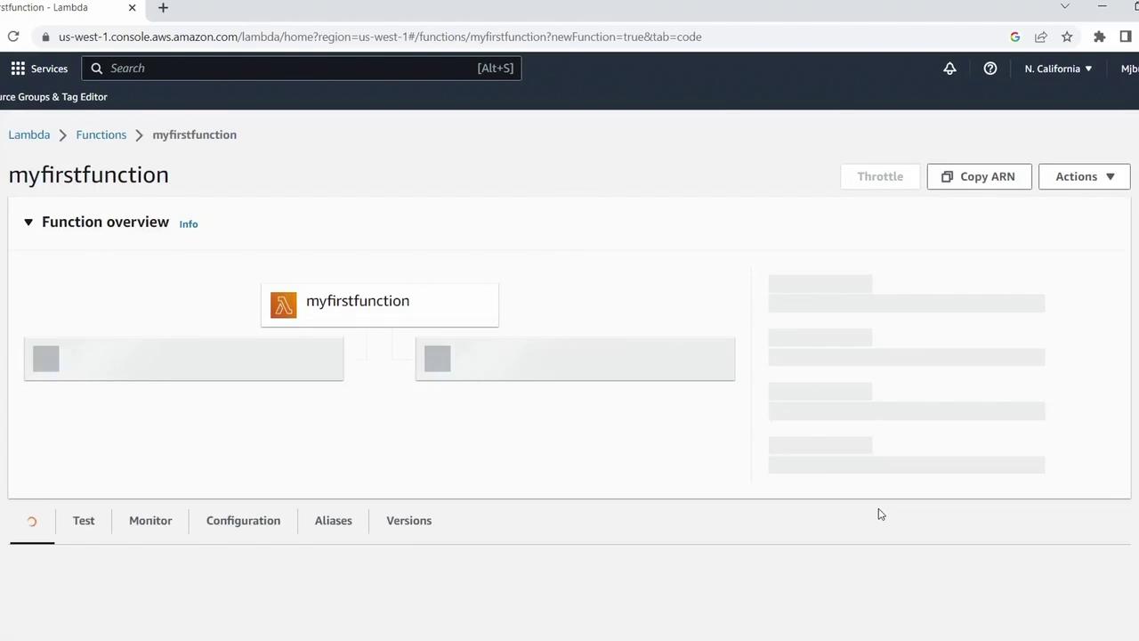Screen dimensions: 1139x641
Task: Open a new browser tab with the plus icon
Action: point(163,8)
